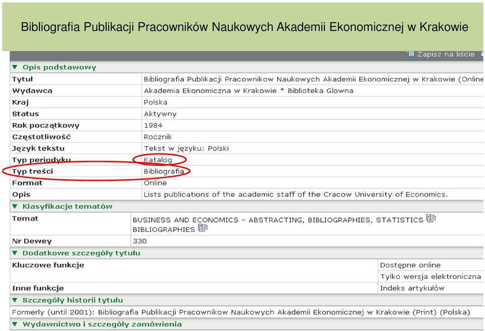Click copy icon next to BIBLIOGRAPHIES subject
The height and width of the screenshot is (331, 485).
(203, 228)
